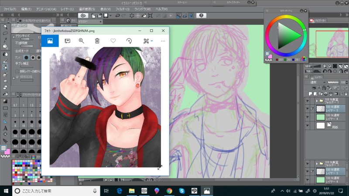Expand フォルダー 1 in lower layer list
The width and height of the screenshot is (349, 196).
[x=317, y=164]
